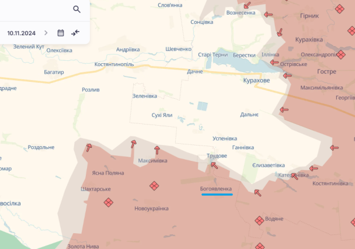Click the Старі Терни label

click(x=213, y=54)
